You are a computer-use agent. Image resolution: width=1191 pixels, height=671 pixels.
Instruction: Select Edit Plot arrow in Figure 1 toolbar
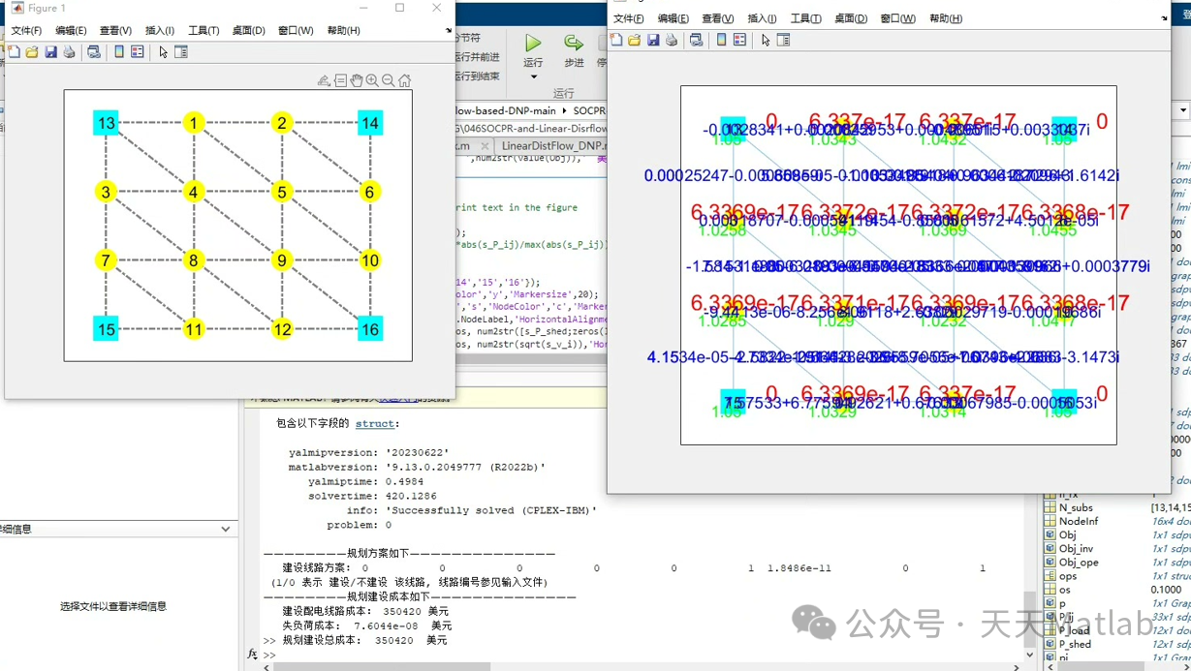[163, 52]
